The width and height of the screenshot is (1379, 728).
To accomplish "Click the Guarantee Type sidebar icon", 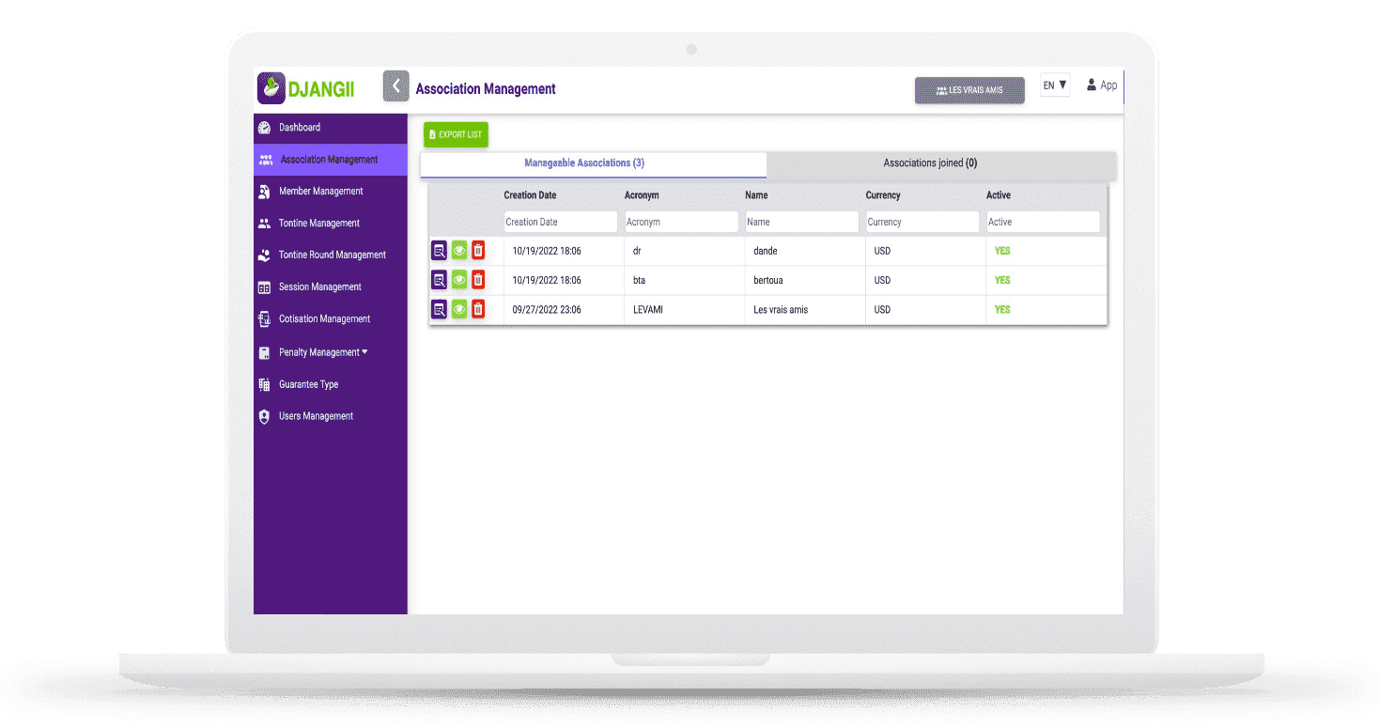I will [x=264, y=384].
